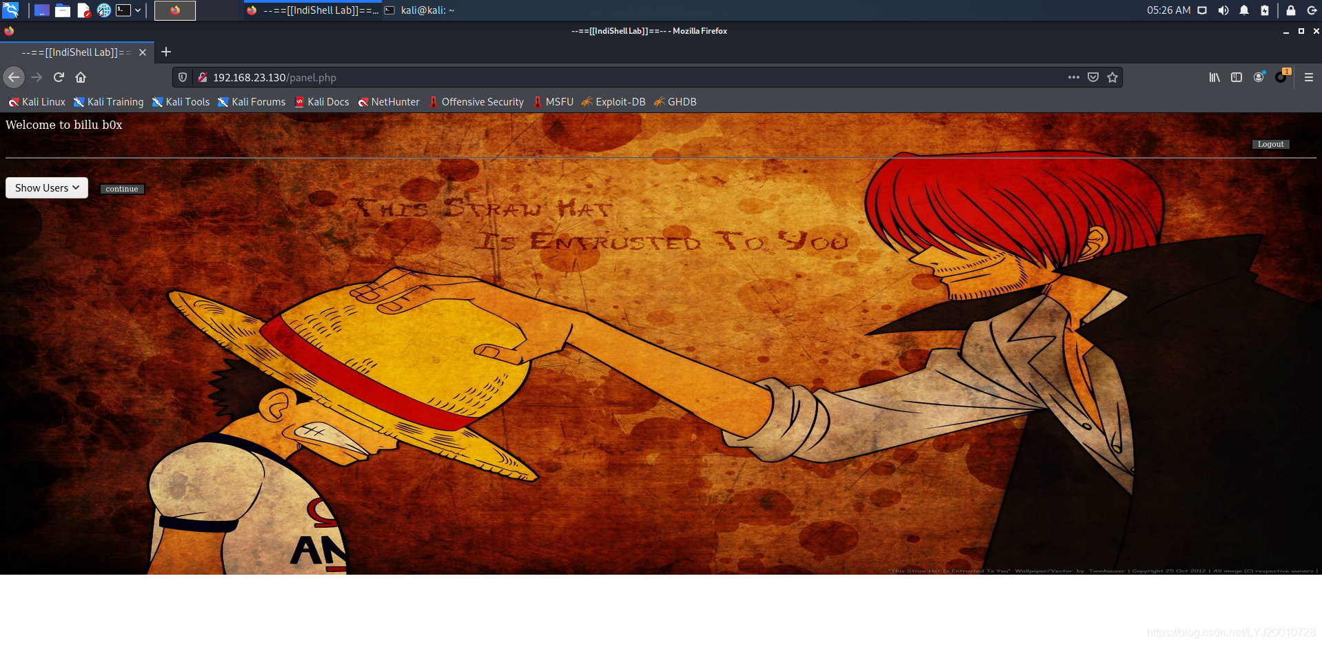The height and width of the screenshot is (645, 1322).
Task: Open the Kali Tools bookmark
Action: pyautogui.click(x=181, y=102)
